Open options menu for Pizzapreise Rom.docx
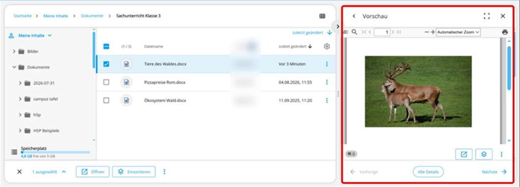Screen dimensions: 520x187 coord(327,82)
